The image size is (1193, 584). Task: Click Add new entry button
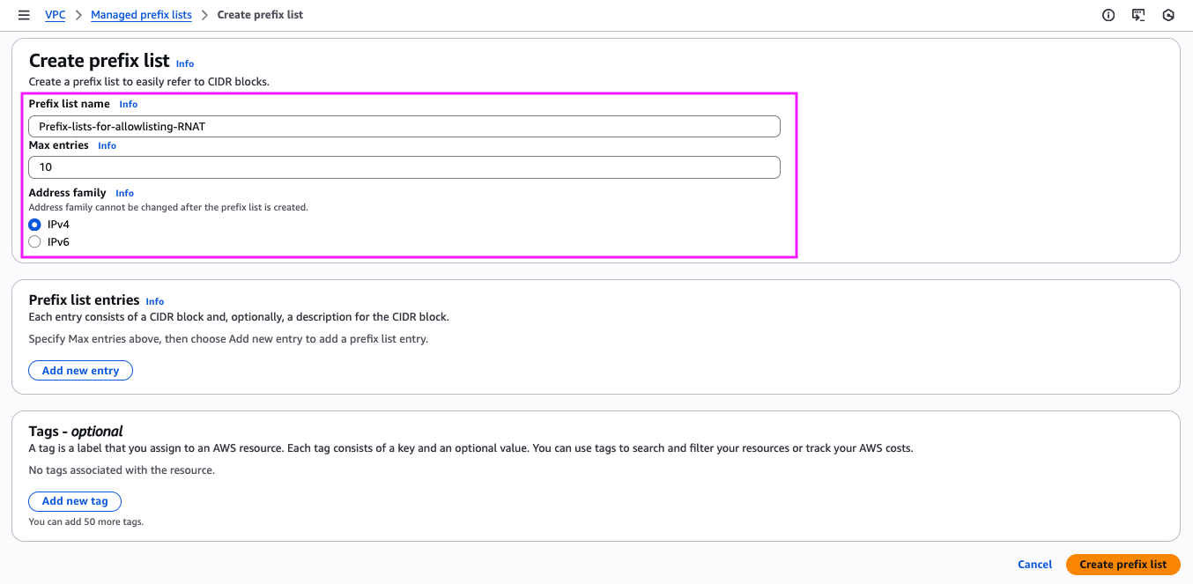point(80,370)
